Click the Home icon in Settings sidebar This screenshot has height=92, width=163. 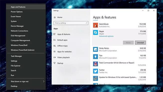point(55,17)
